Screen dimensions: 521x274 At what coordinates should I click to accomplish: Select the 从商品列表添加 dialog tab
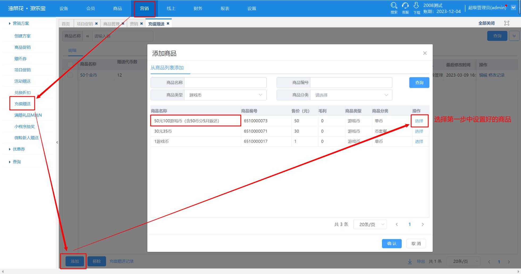tap(167, 68)
